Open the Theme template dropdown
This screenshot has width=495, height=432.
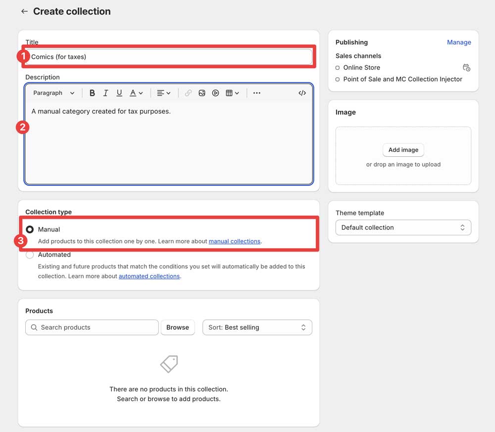click(403, 227)
